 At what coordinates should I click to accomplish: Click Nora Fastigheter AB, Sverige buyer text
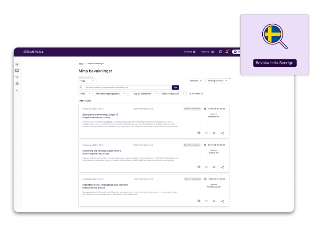(96, 154)
